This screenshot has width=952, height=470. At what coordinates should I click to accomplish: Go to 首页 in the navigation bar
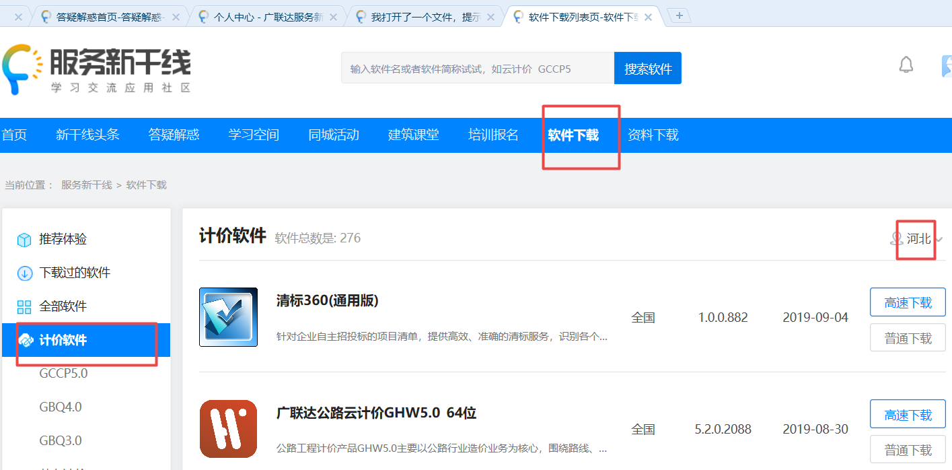[x=13, y=135]
